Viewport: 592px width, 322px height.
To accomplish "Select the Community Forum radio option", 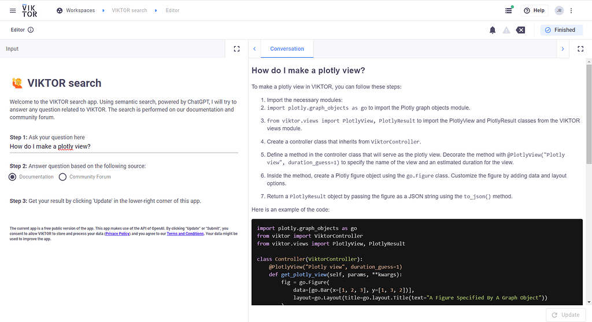I will pyautogui.click(x=62, y=177).
